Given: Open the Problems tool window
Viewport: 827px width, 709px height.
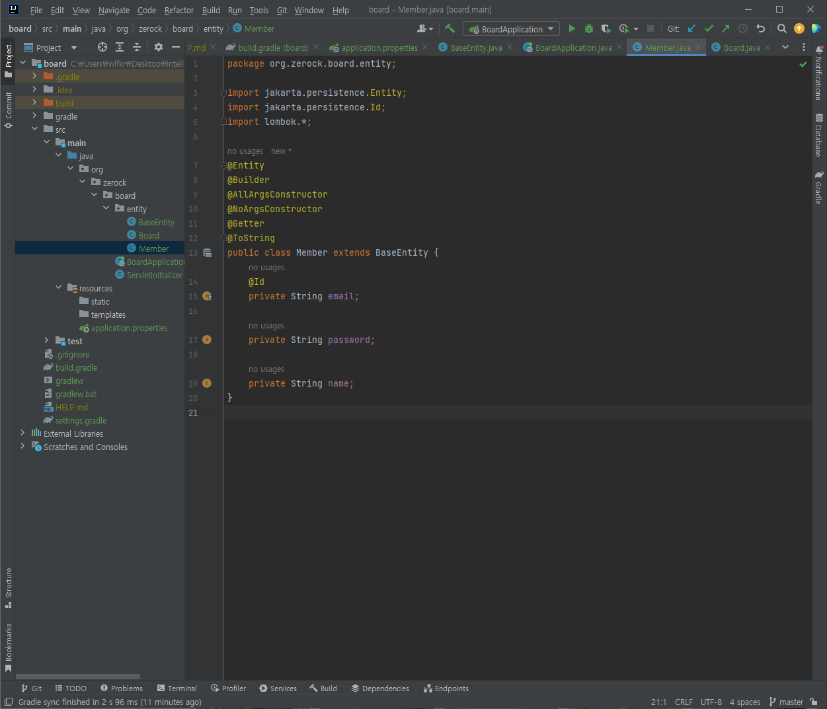Looking at the screenshot, I should pyautogui.click(x=121, y=688).
